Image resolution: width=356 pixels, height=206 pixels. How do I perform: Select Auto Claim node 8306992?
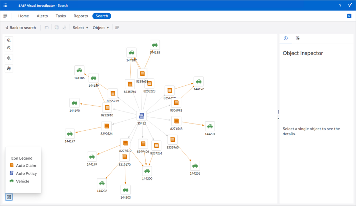176,103
